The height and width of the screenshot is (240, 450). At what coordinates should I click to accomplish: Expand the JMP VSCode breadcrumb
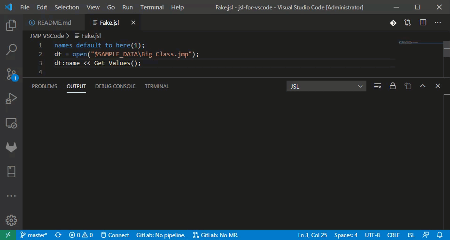[47, 36]
